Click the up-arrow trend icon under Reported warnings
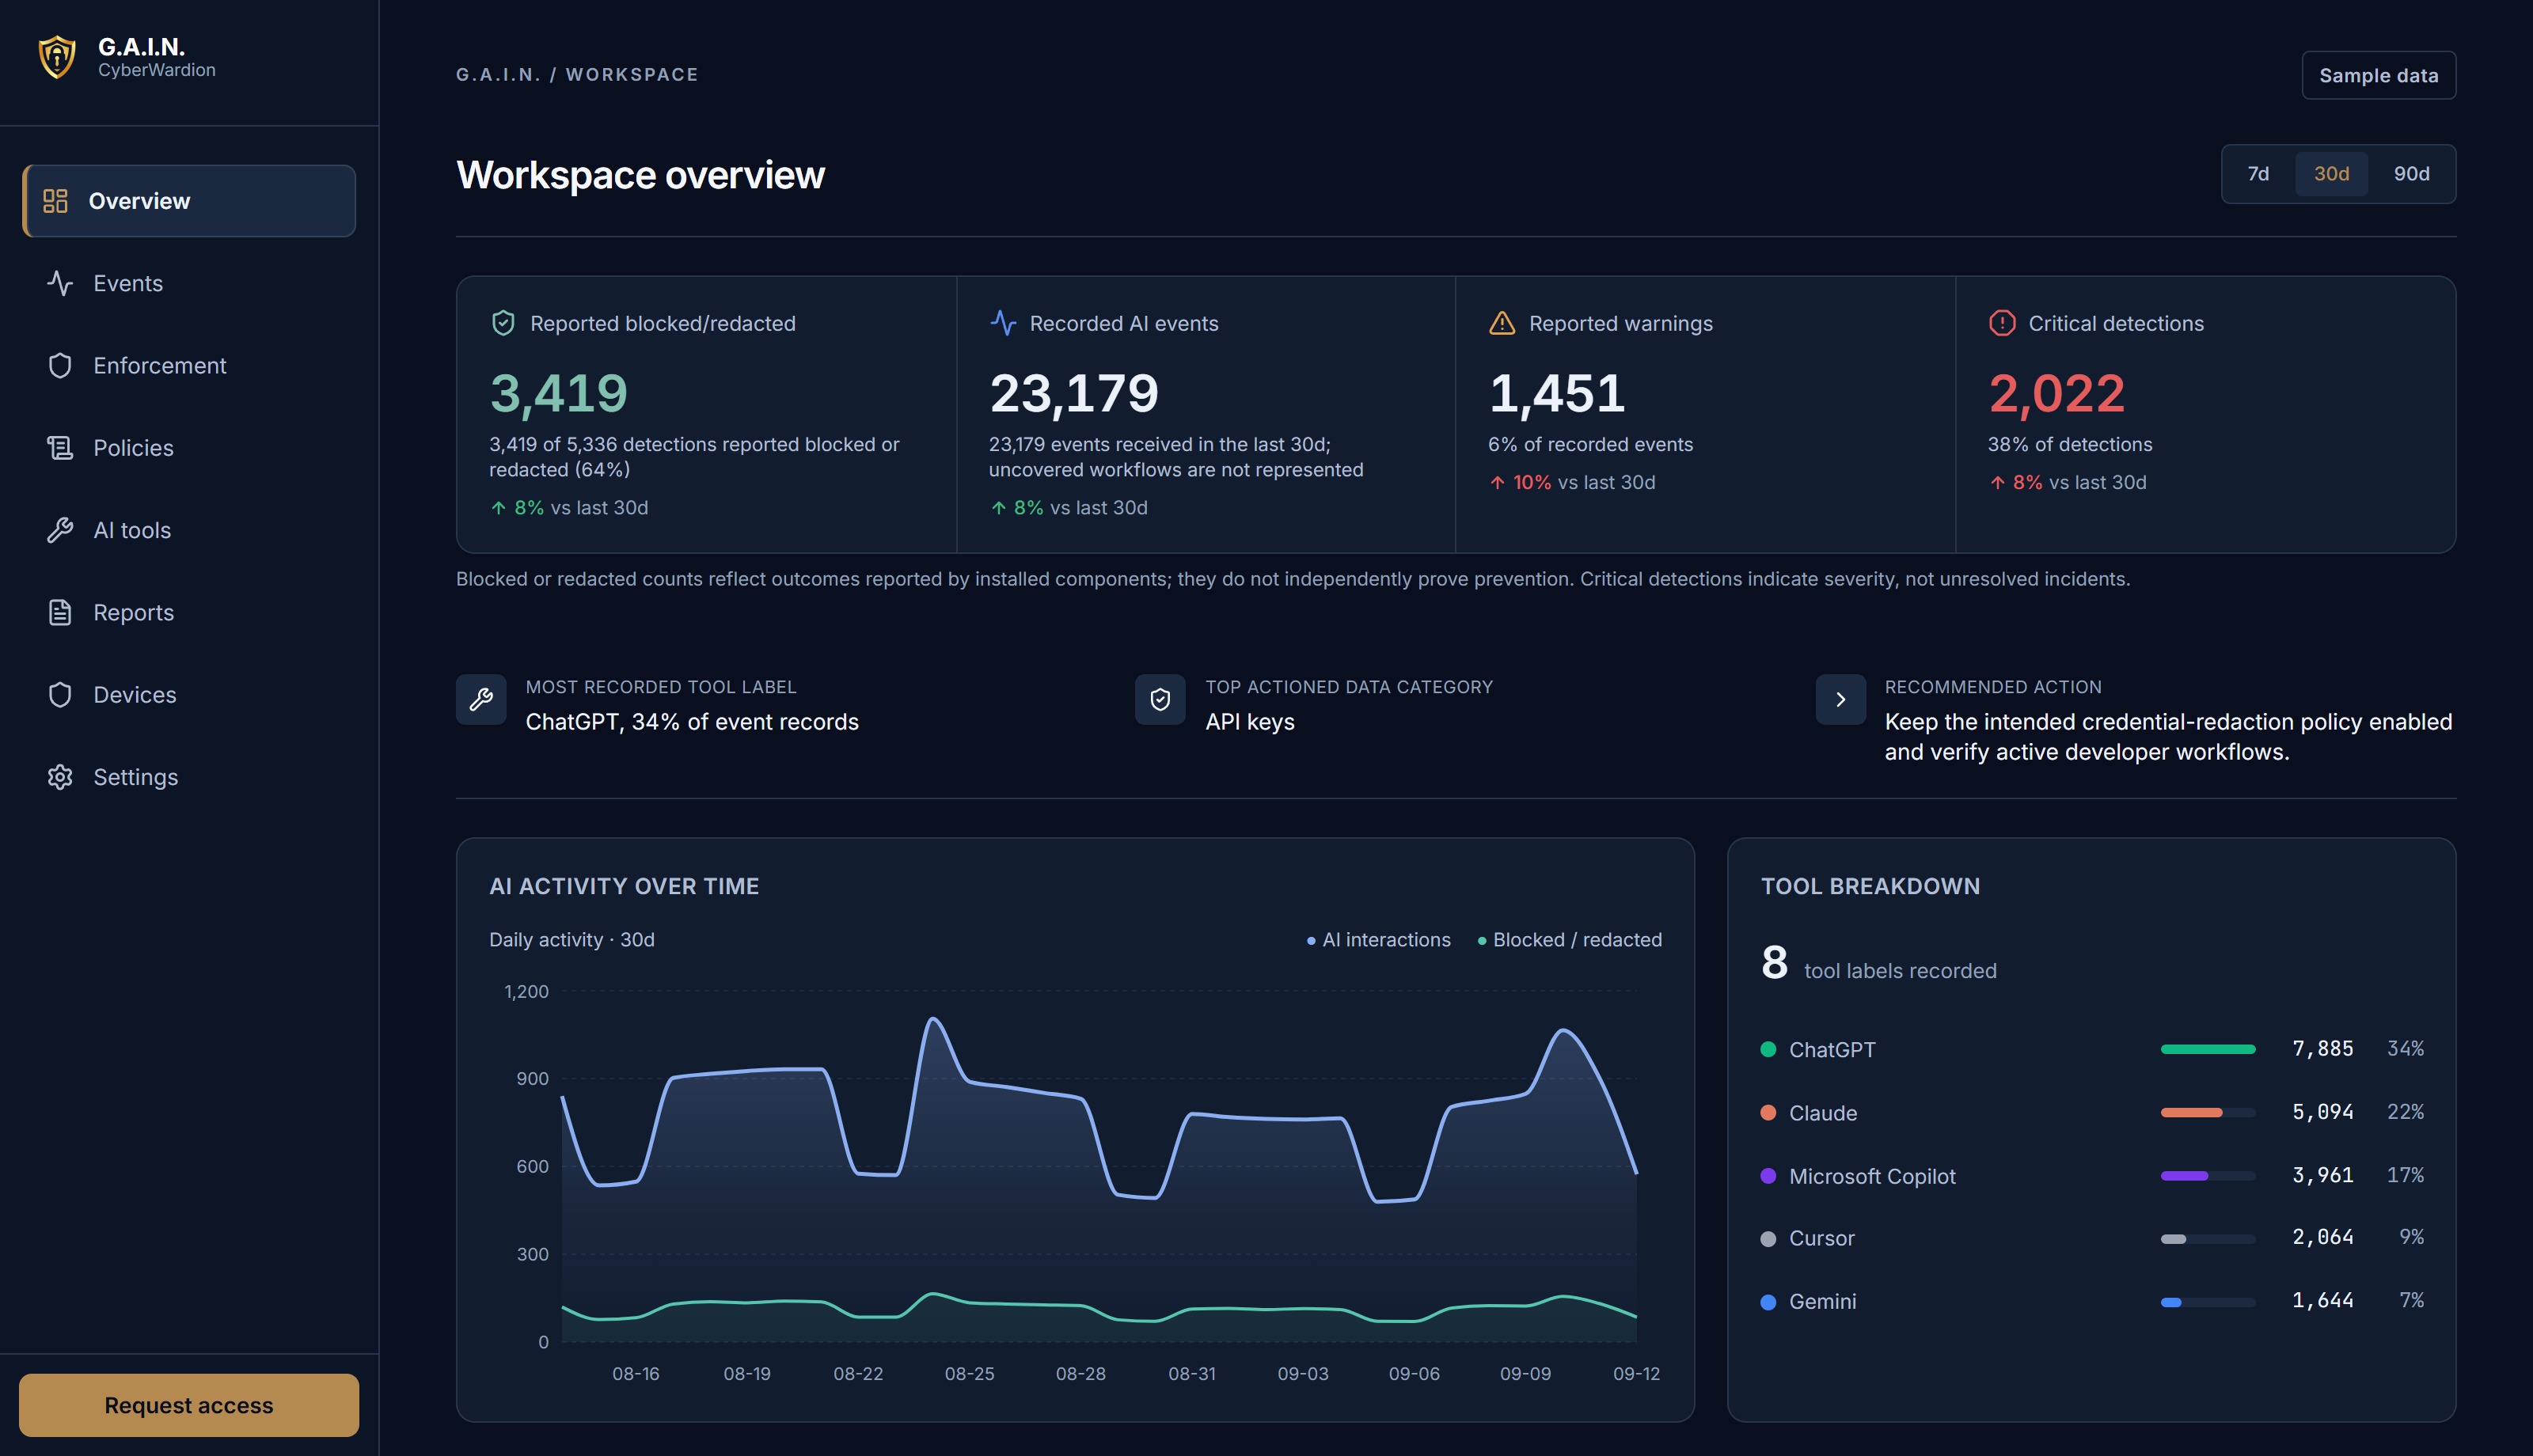Viewport: 2533px width, 1456px height. click(x=1497, y=483)
